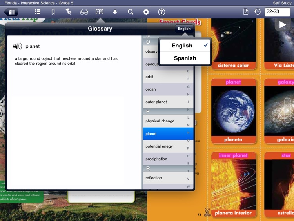Tap the page view document icon
This screenshot has height=221, width=294.
pyautogui.click(x=246, y=12)
